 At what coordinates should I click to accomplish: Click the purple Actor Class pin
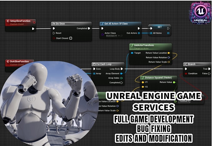pyautogui.click(x=102, y=35)
